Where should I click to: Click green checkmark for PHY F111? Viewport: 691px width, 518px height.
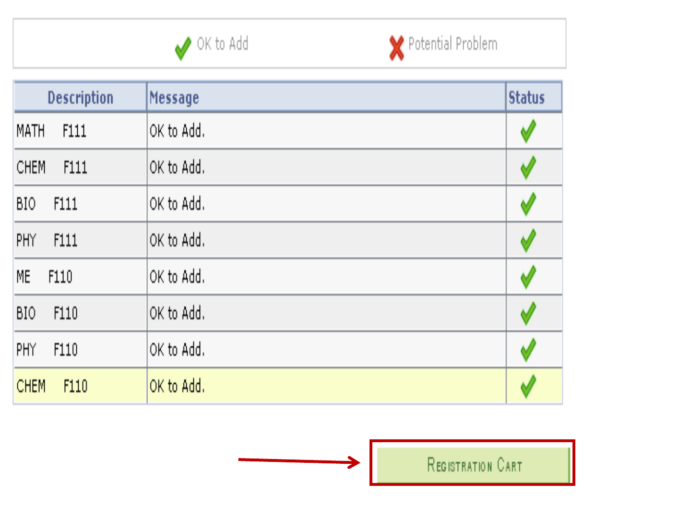tap(528, 240)
